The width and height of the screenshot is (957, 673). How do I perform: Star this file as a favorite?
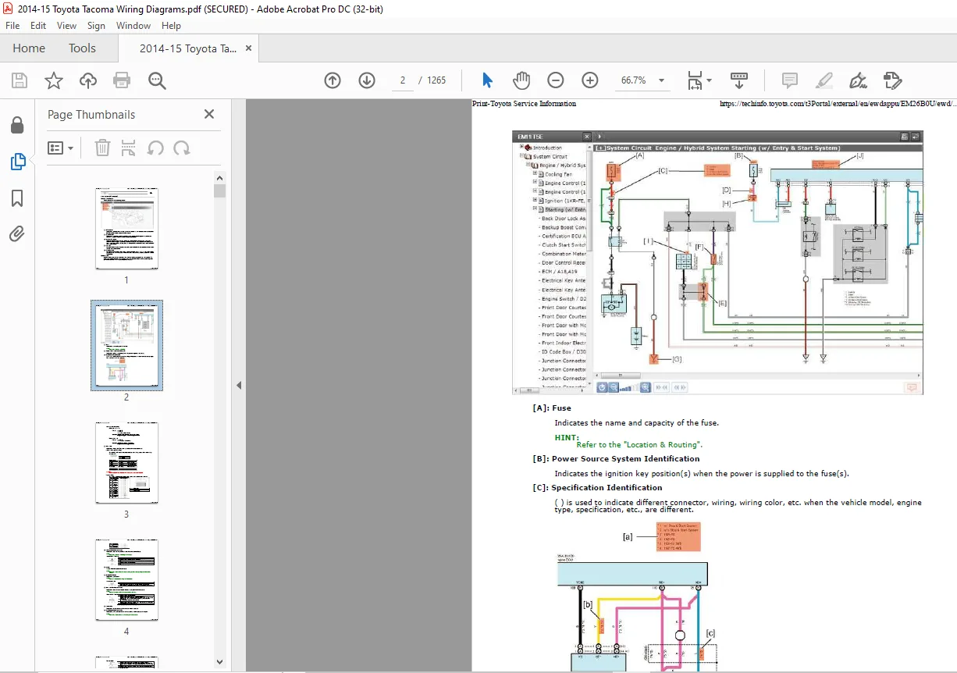click(x=53, y=80)
